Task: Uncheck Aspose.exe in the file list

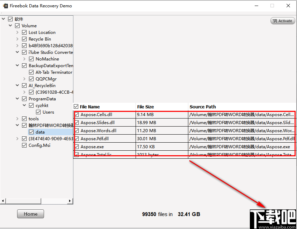Action: 77,146
